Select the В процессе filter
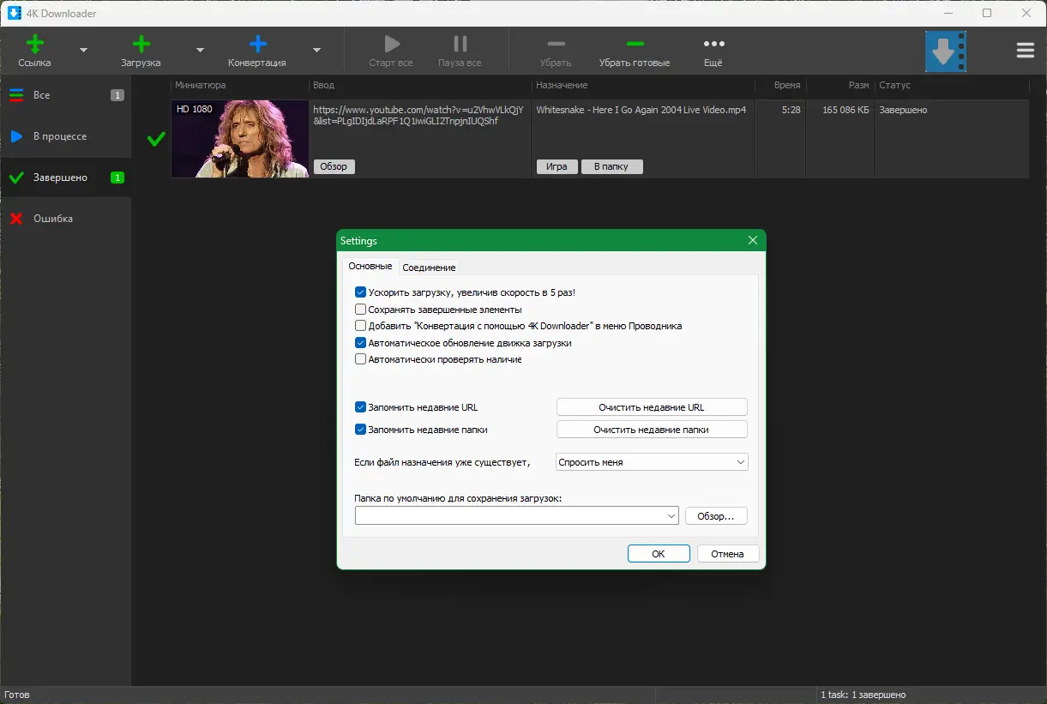 point(65,136)
